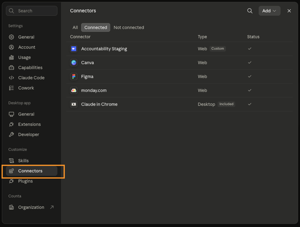Select the Skills scroll icon
This screenshot has width=300, height=227.
(12, 161)
